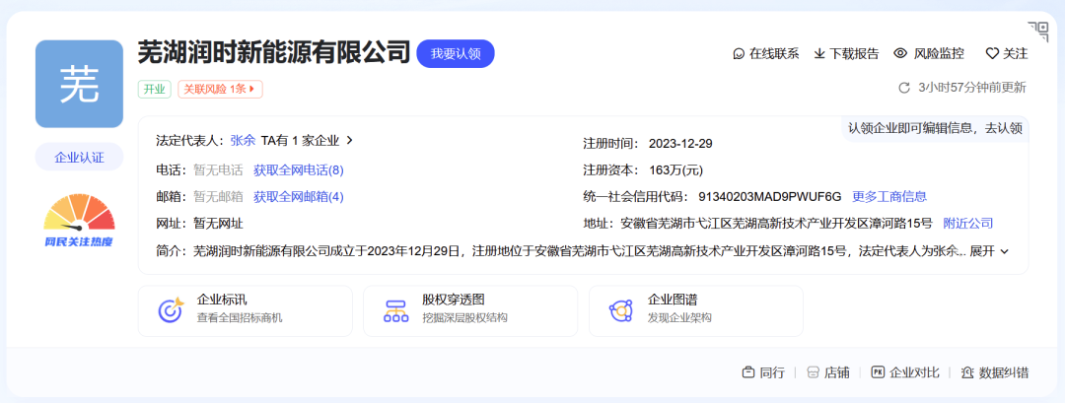Click the 数据纠错 label in footer
1065x403 pixels.
tap(1004, 372)
